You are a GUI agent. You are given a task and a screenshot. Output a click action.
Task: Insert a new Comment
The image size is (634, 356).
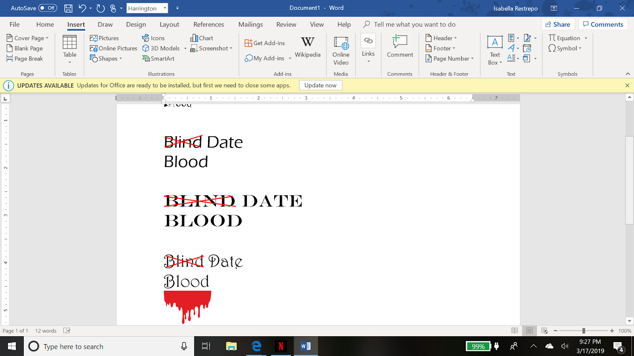[x=400, y=47]
